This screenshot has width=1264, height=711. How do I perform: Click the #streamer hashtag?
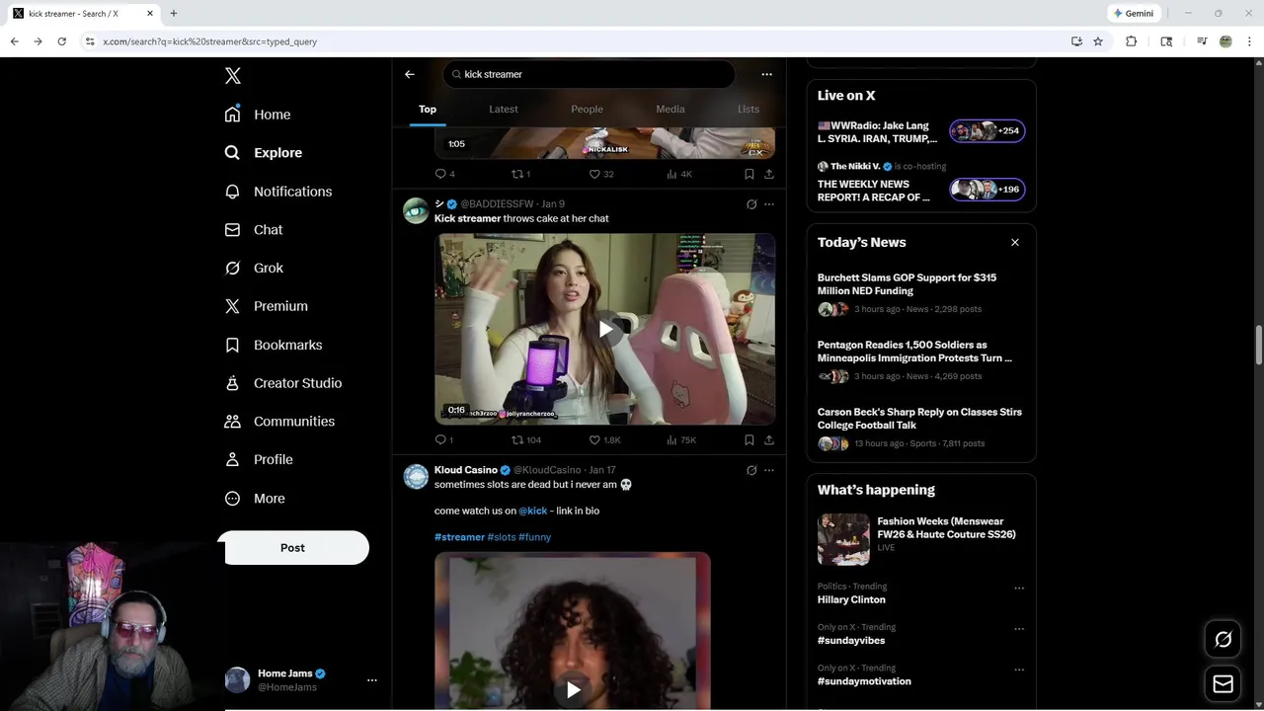(459, 537)
